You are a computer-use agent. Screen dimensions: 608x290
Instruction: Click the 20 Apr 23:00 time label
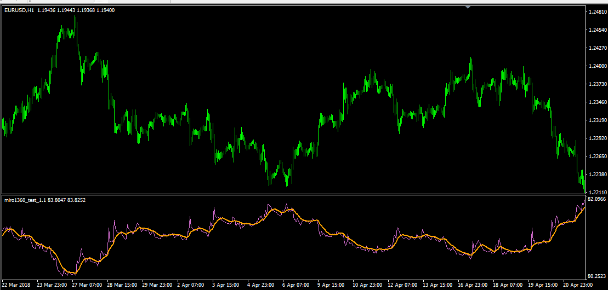pos(577,285)
